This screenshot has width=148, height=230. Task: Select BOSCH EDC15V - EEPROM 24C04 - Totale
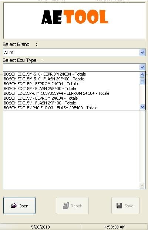click(71, 98)
